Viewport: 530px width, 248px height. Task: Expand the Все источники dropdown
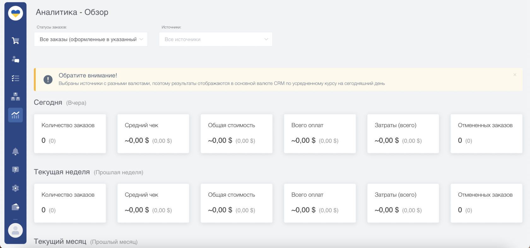(216, 39)
